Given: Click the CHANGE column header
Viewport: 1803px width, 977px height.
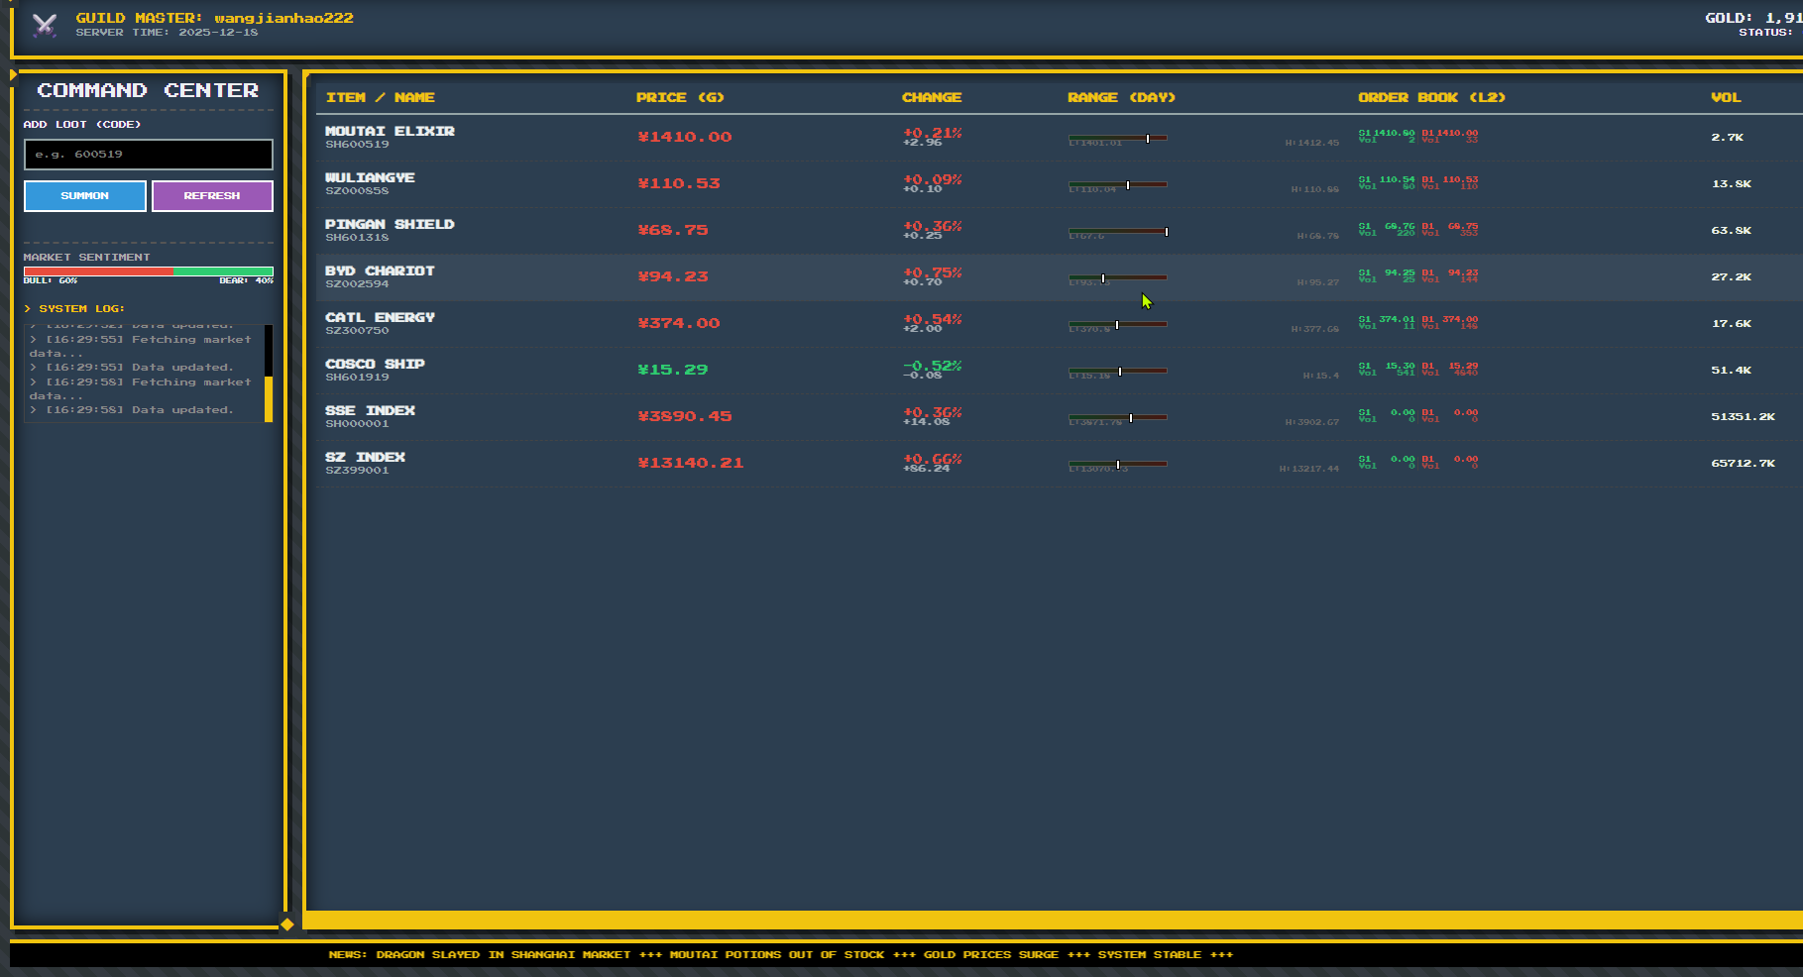Looking at the screenshot, I should [x=931, y=97].
